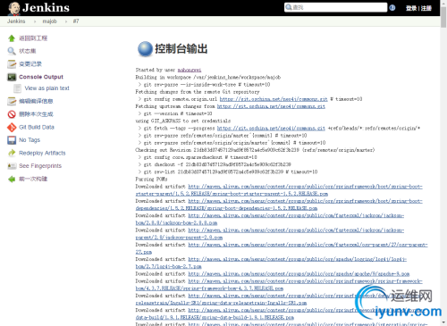Click the notepad icon beside 编辑编译信息
This screenshot has width=447, height=326.
point(12,101)
